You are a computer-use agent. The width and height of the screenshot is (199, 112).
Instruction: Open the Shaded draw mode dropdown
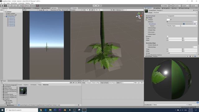click(76, 10)
